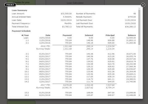Viewport: 148px width, 104px height.
Task: Click total interest due $3,780.12
Action: [67, 27]
